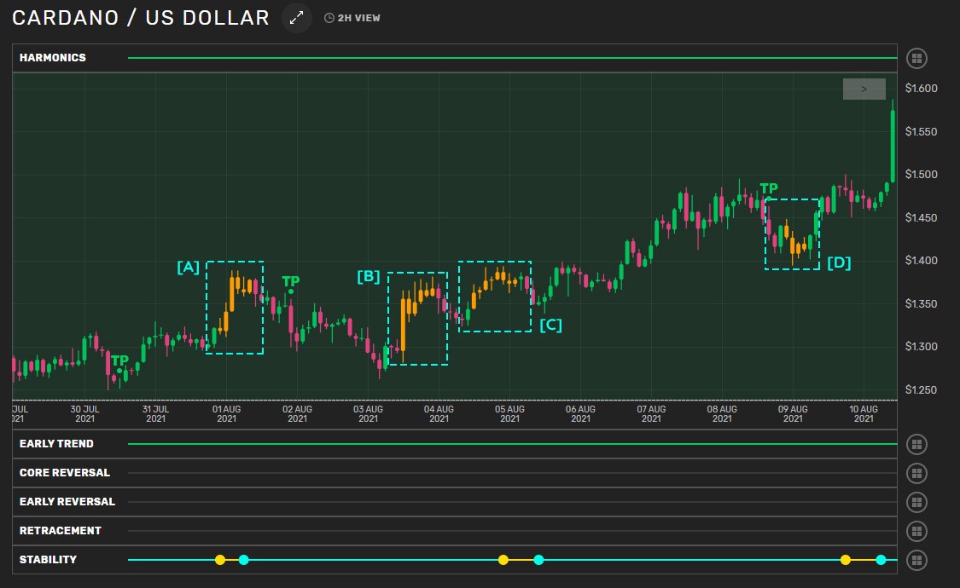Viewport: 960px width, 588px height.
Task: Click the $1.450 price axis label
Action: click(x=922, y=217)
